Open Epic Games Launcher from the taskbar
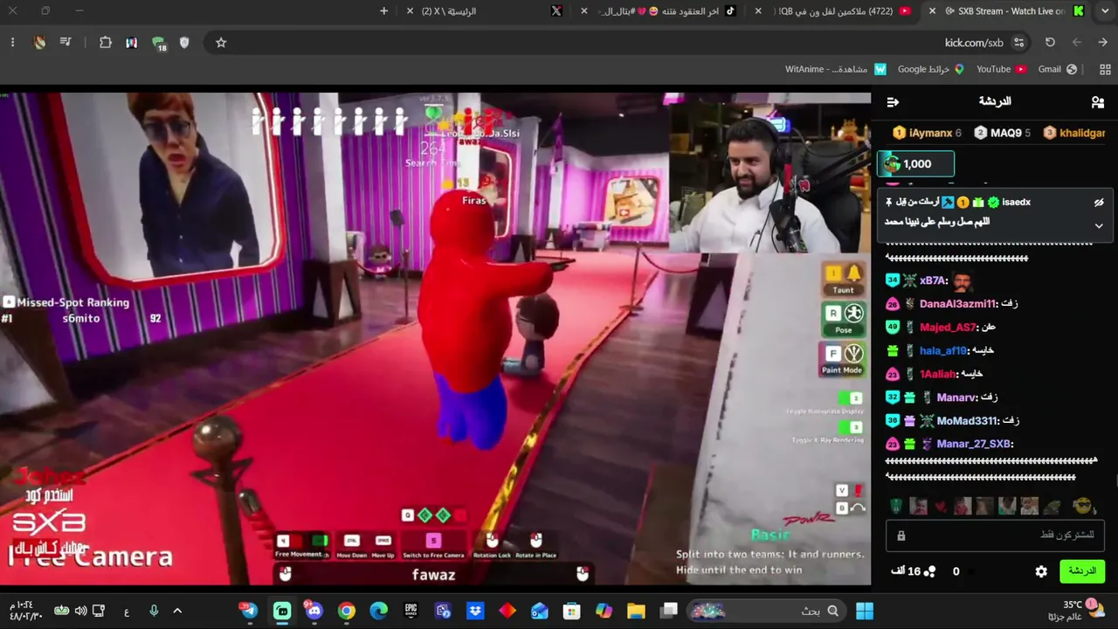The width and height of the screenshot is (1118, 629). coord(411,611)
